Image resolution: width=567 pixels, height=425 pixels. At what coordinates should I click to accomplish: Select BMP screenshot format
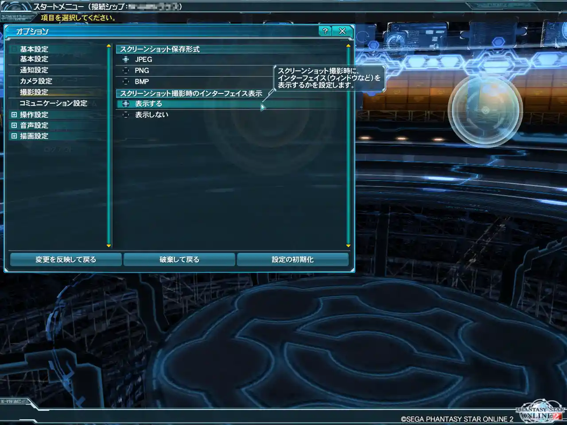(126, 81)
